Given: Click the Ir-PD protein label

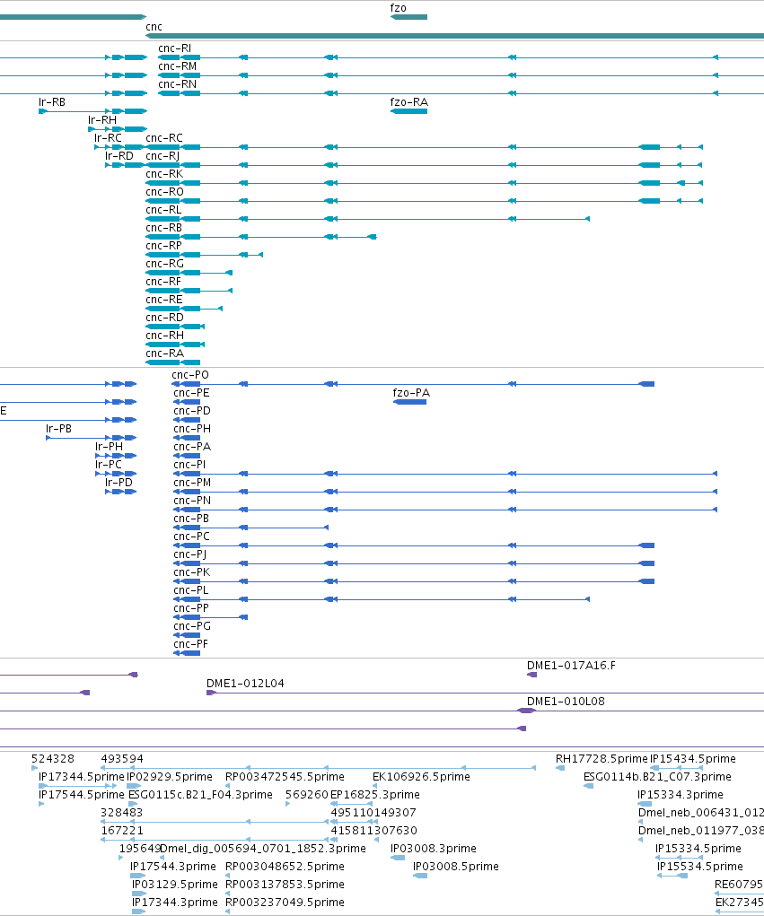Looking at the screenshot, I should 119,483.
